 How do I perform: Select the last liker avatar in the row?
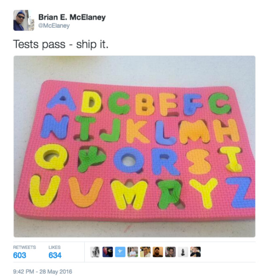[195, 252]
